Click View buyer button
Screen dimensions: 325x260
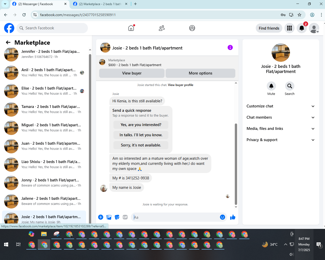pos(132,73)
